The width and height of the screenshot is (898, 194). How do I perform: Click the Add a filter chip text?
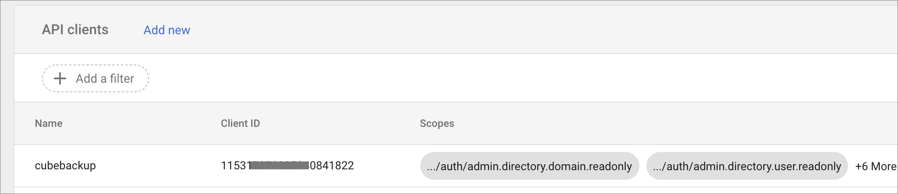click(105, 78)
